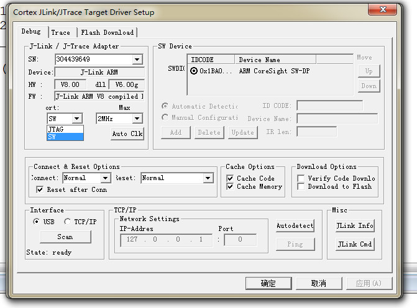This screenshot has height=308, width=417.
Task: Close the Target Driver Setup dialog
Action: click(382, 9)
